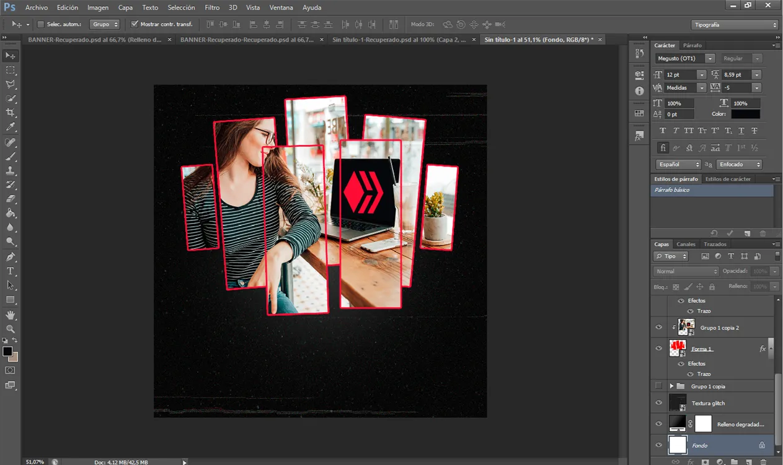Open the Estilos de carácter tab
783x465 pixels.
pyautogui.click(x=727, y=179)
